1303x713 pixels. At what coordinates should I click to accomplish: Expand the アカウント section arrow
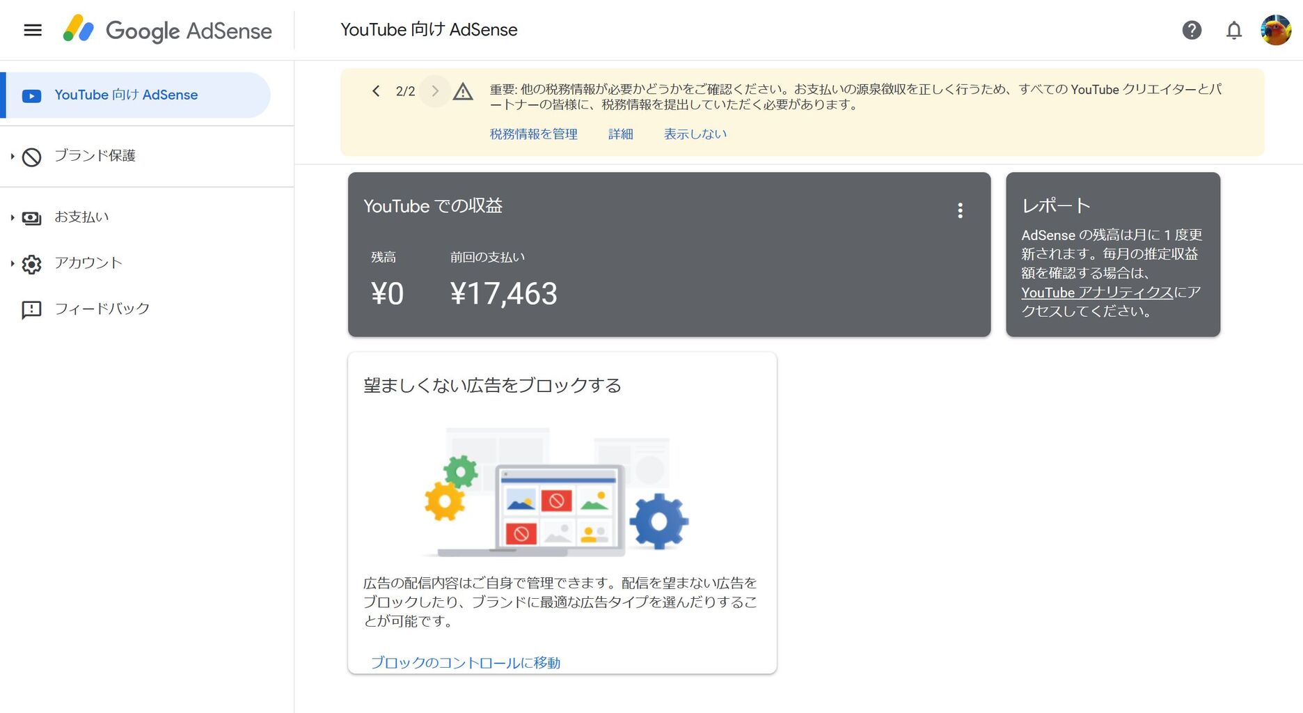point(12,264)
